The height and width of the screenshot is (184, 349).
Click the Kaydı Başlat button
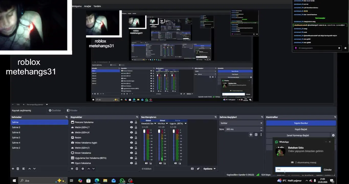(301, 129)
